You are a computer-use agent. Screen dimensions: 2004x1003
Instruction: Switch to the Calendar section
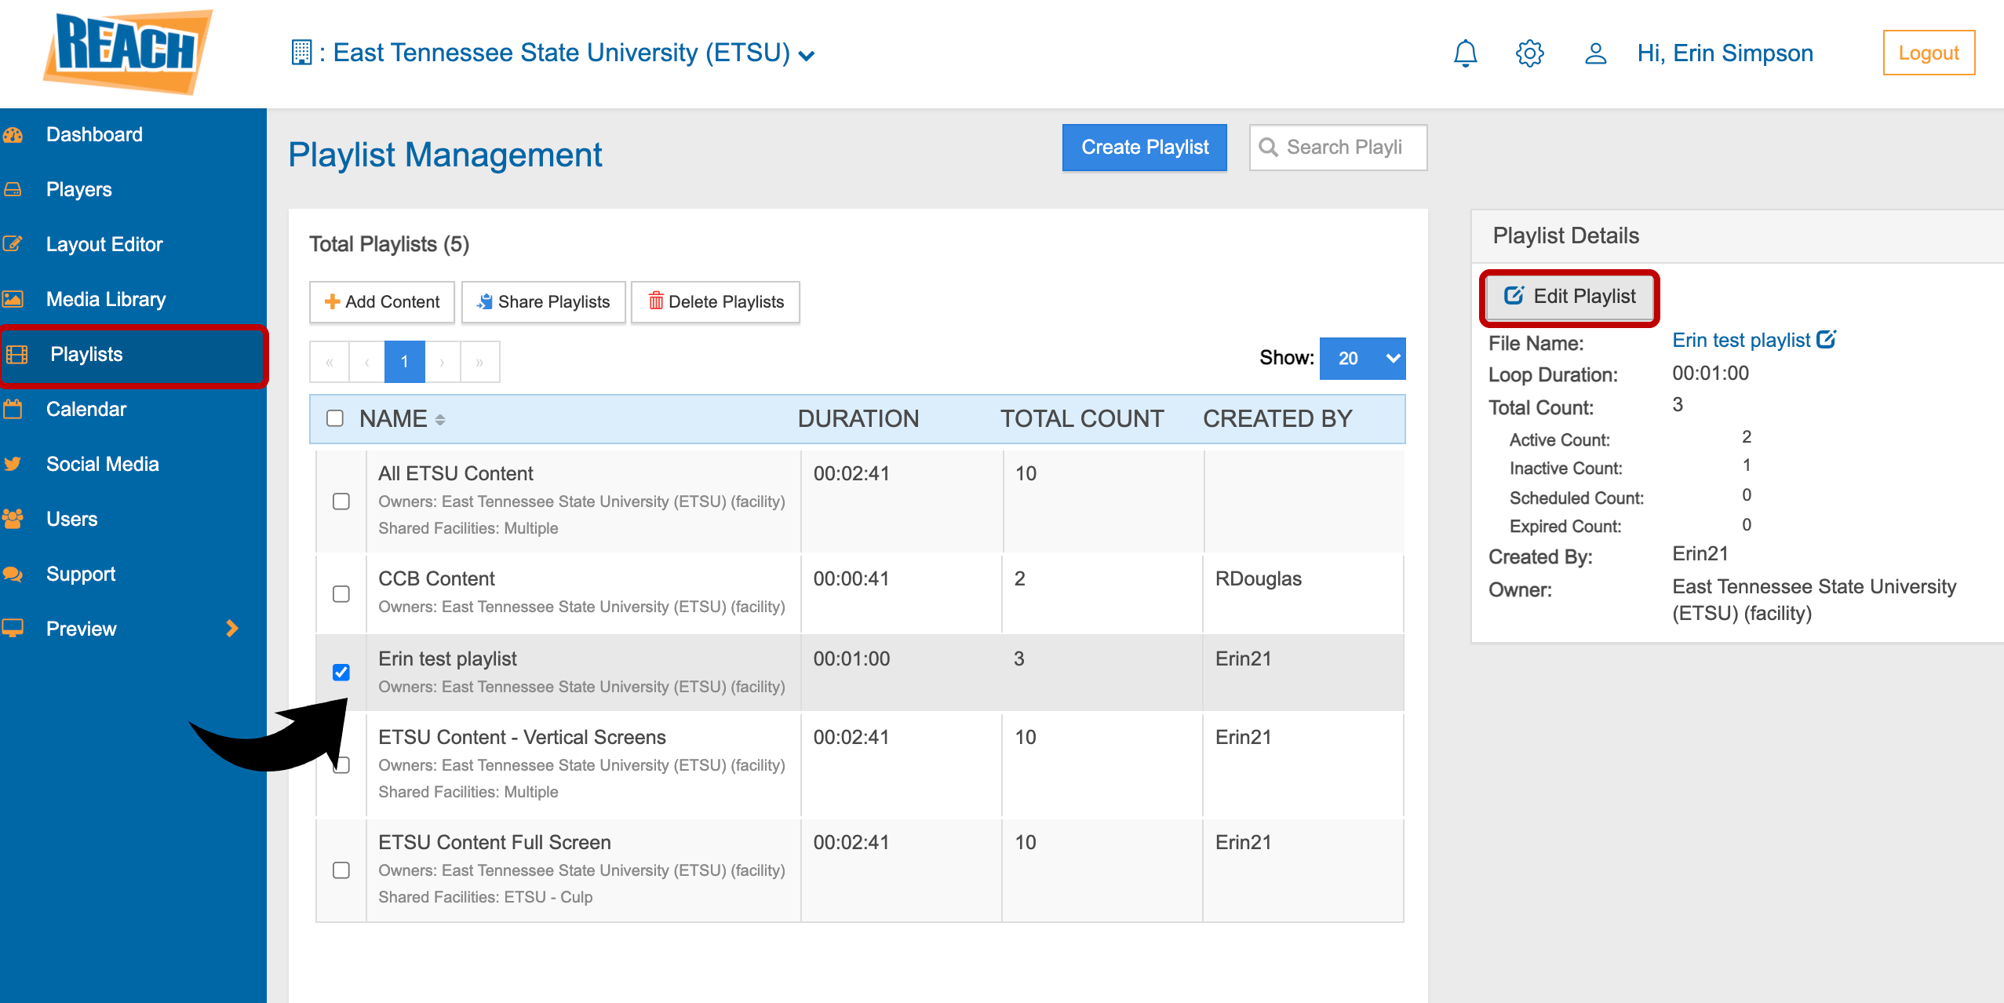pyautogui.click(x=86, y=408)
